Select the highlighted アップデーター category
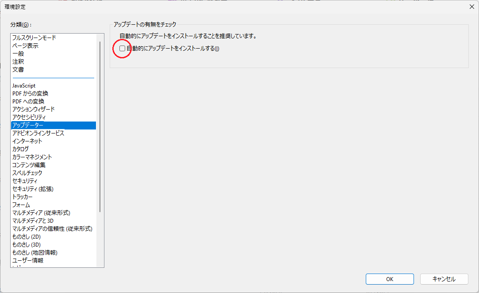This screenshot has height=293, width=479. click(x=54, y=125)
